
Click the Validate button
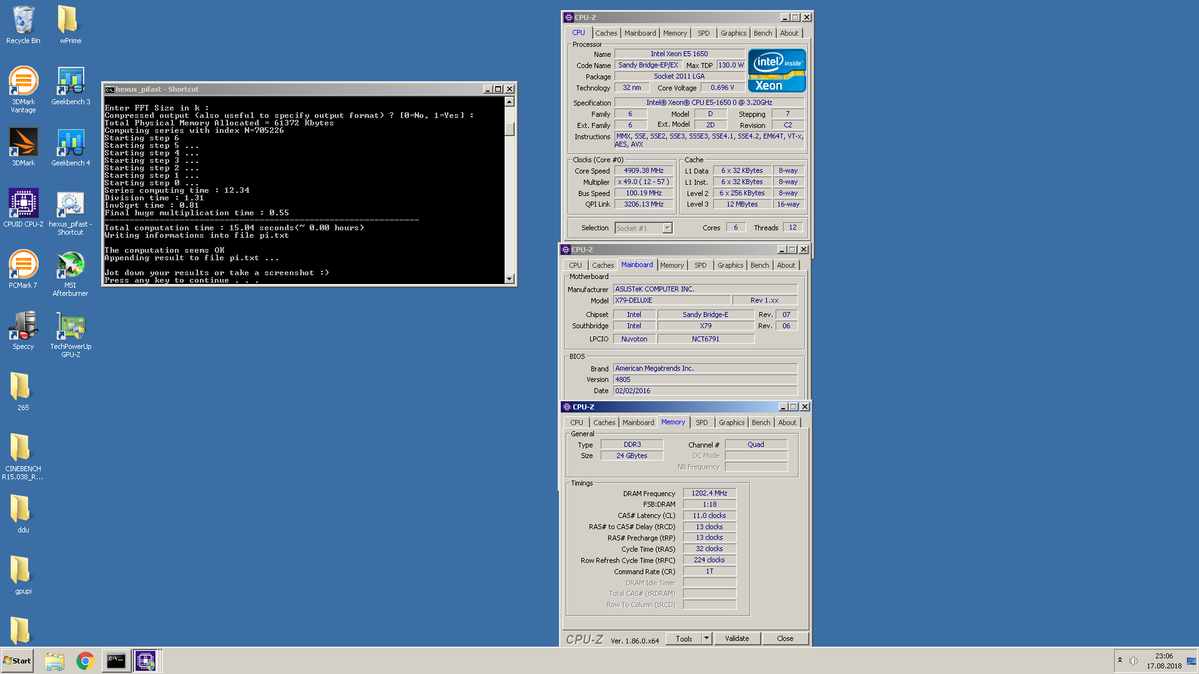(737, 638)
